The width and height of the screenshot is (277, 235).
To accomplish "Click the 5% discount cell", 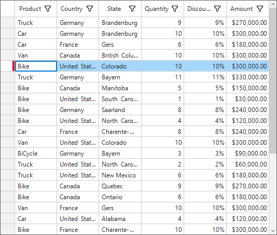I will tap(205, 88).
